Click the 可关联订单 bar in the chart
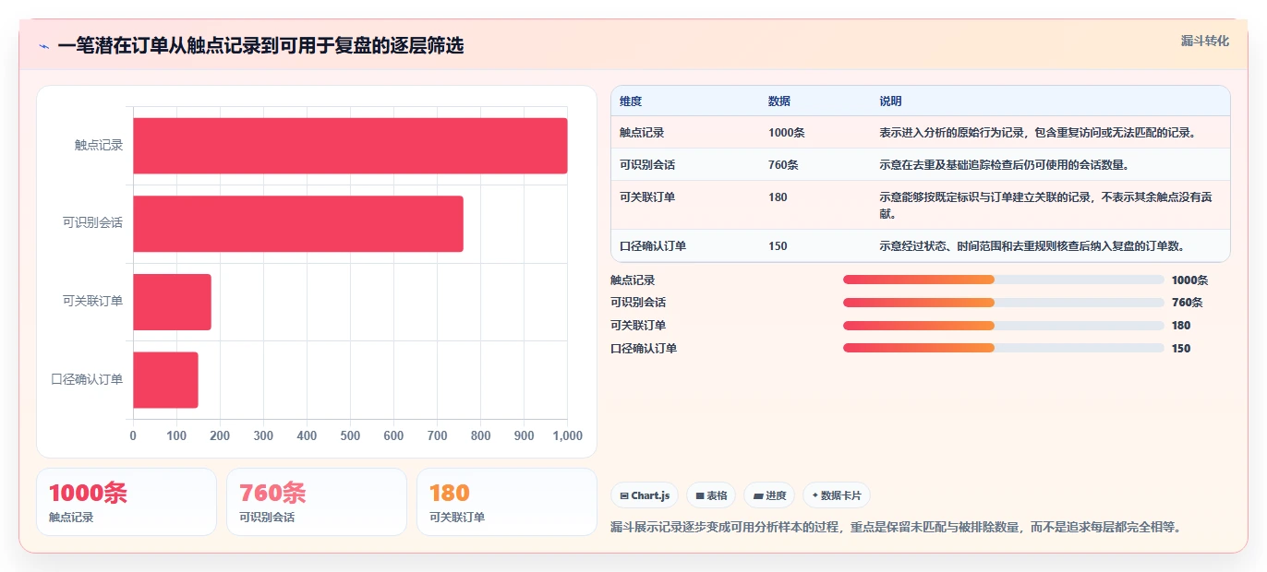 172,302
